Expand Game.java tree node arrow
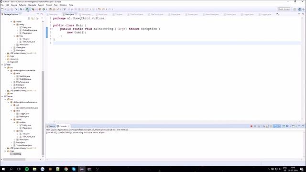The image size is (306, 172). (11, 48)
